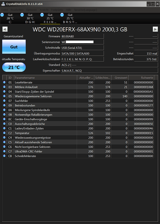Click the CrystalDiskInfo title bar app icon
This screenshot has height=224, width=160.
(3, 4)
